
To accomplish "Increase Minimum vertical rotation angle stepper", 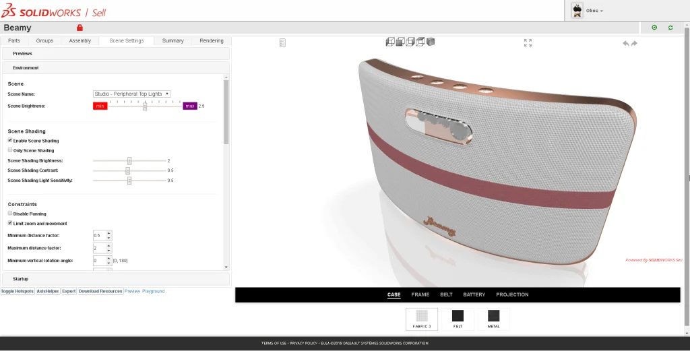I will pos(108,258).
